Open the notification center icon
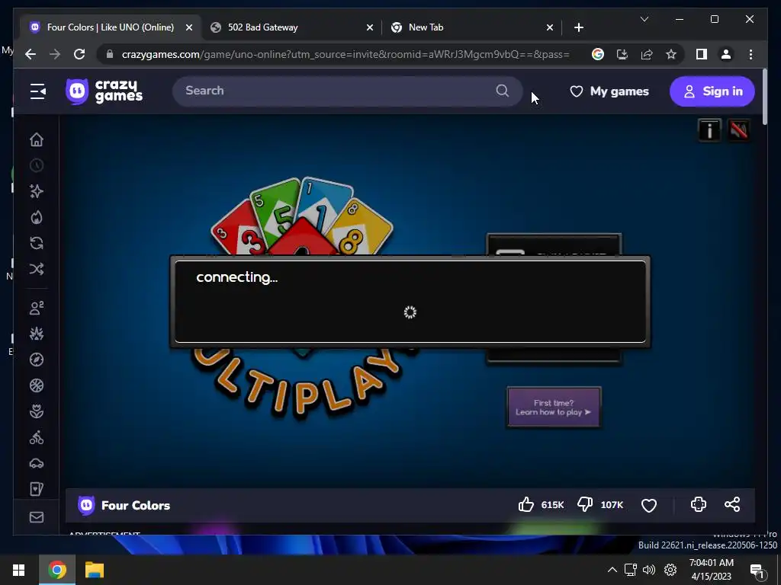 click(x=757, y=571)
